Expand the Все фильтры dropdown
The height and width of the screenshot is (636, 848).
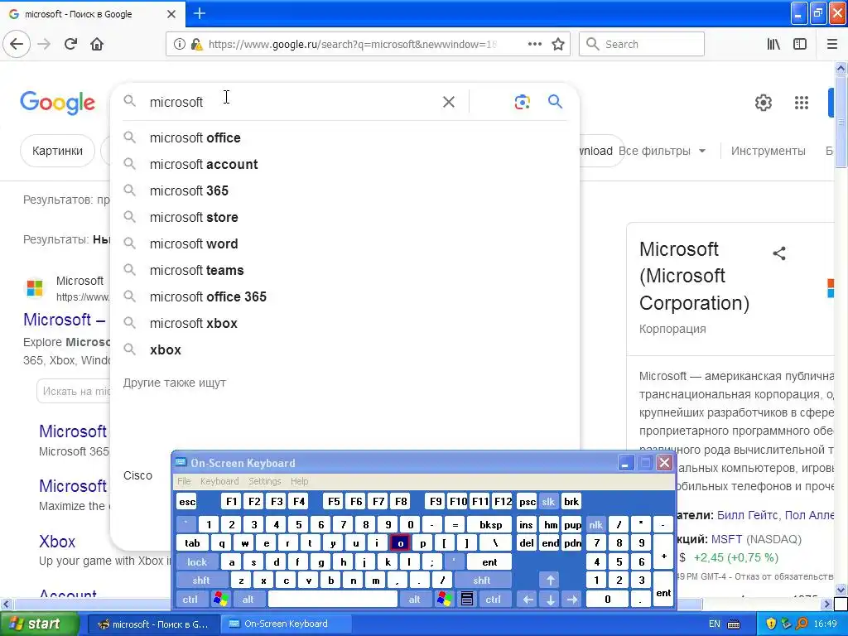[x=662, y=151]
